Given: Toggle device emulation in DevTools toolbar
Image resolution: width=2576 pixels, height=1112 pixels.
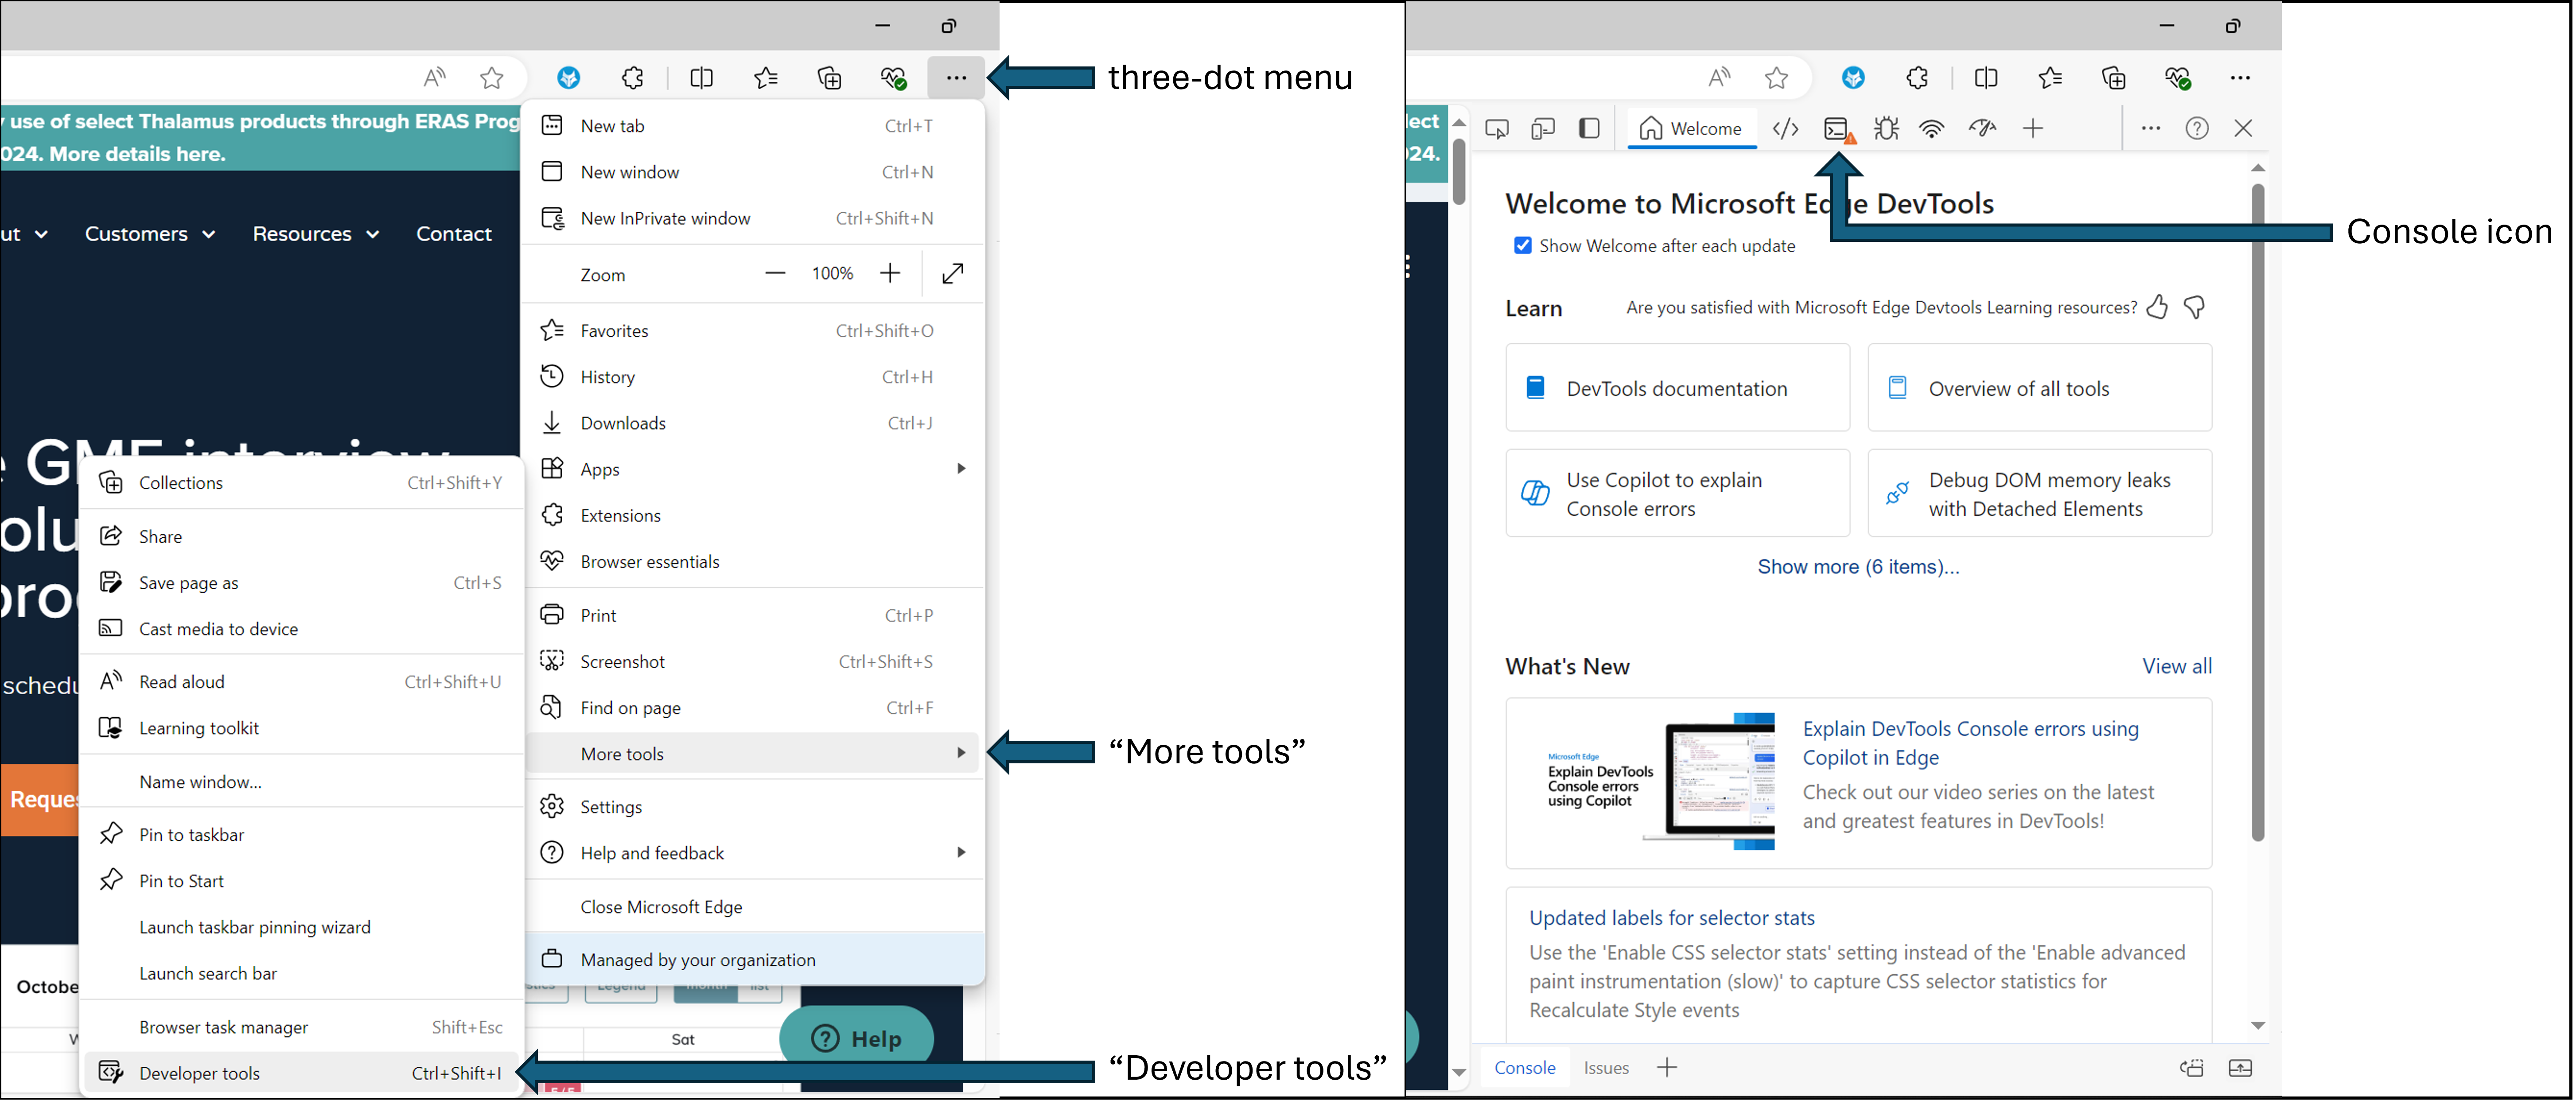Looking at the screenshot, I should (1543, 128).
